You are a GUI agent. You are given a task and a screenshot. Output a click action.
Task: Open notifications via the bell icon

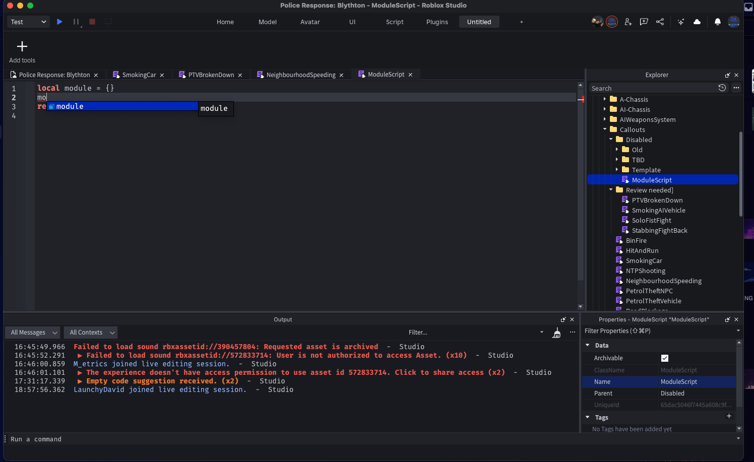coord(718,22)
